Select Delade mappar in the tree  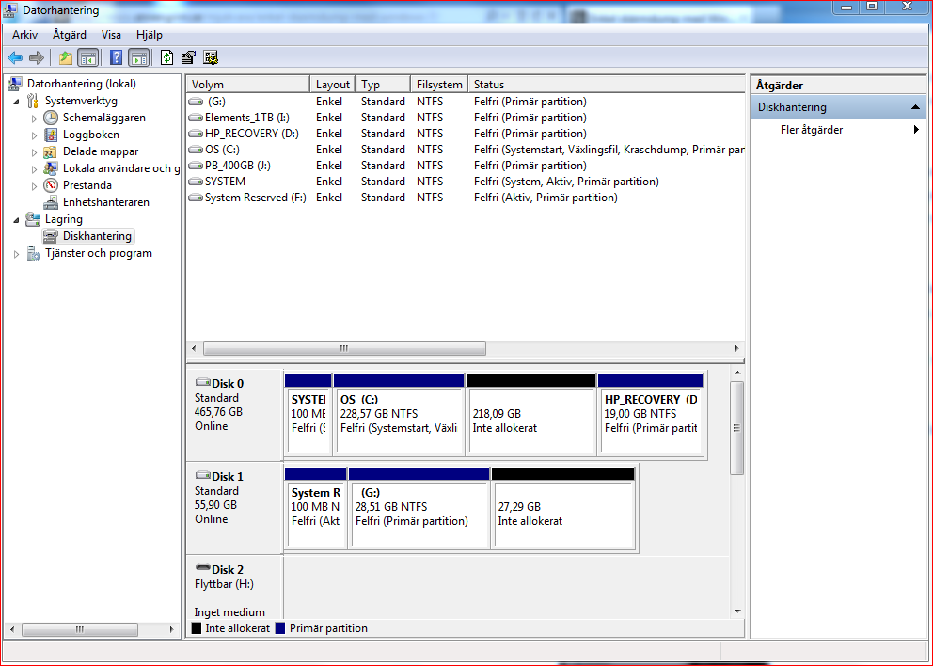101,151
